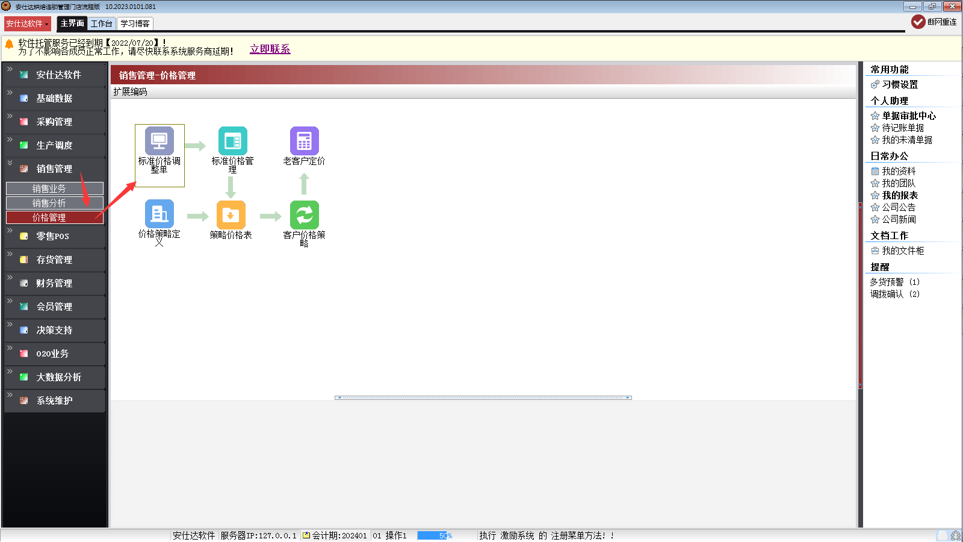The image size is (963, 542).
Task: Open the 客户价格策略 refresh icon
Action: point(304,214)
